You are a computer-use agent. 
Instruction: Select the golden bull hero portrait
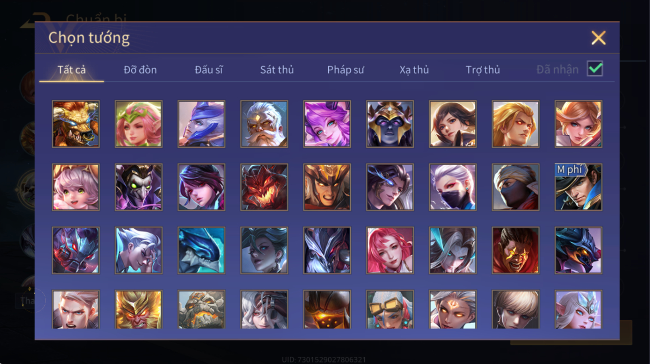coord(76,124)
